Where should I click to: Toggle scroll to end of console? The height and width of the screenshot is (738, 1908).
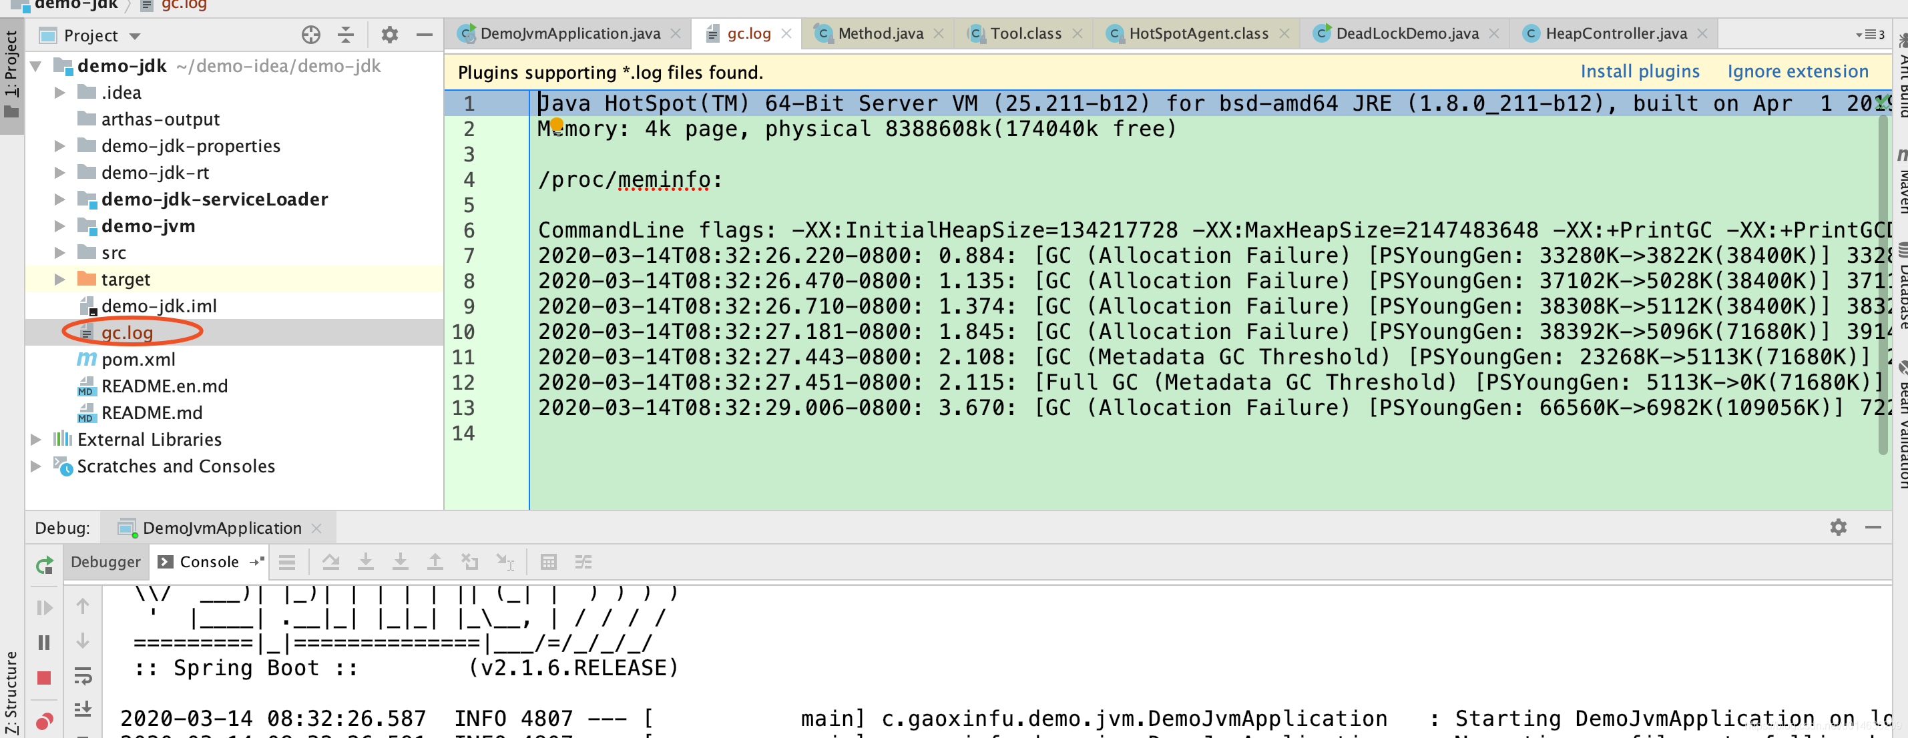pyautogui.click(x=83, y=709)
